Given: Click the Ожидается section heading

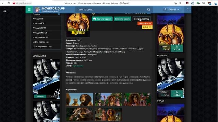Looking at the screenshot, I should (x=39, y=56).
